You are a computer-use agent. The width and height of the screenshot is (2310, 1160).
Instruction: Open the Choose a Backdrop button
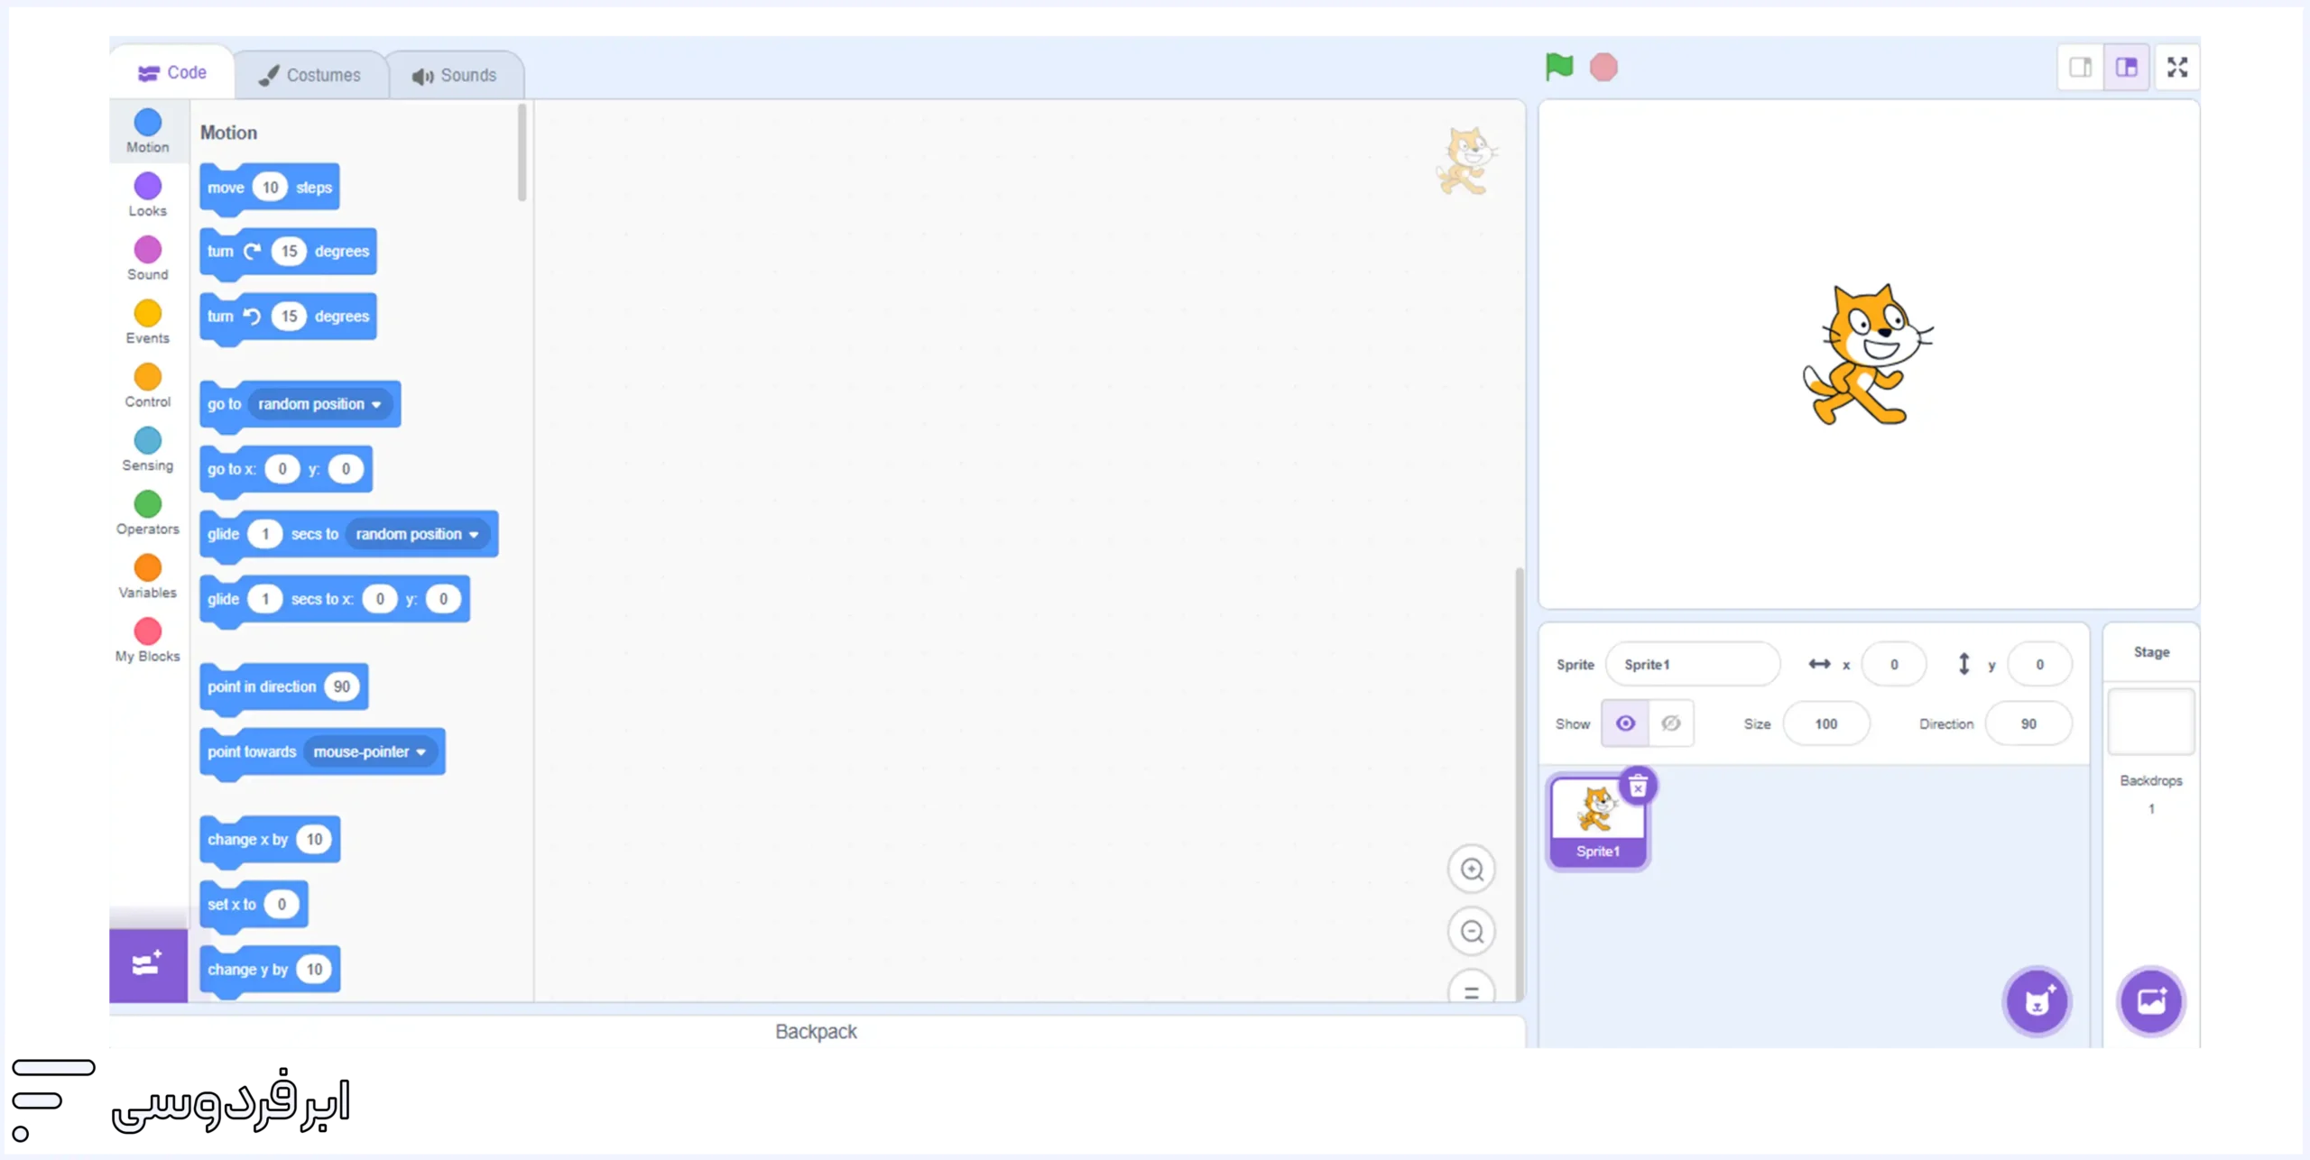tap(2151, 1001)
